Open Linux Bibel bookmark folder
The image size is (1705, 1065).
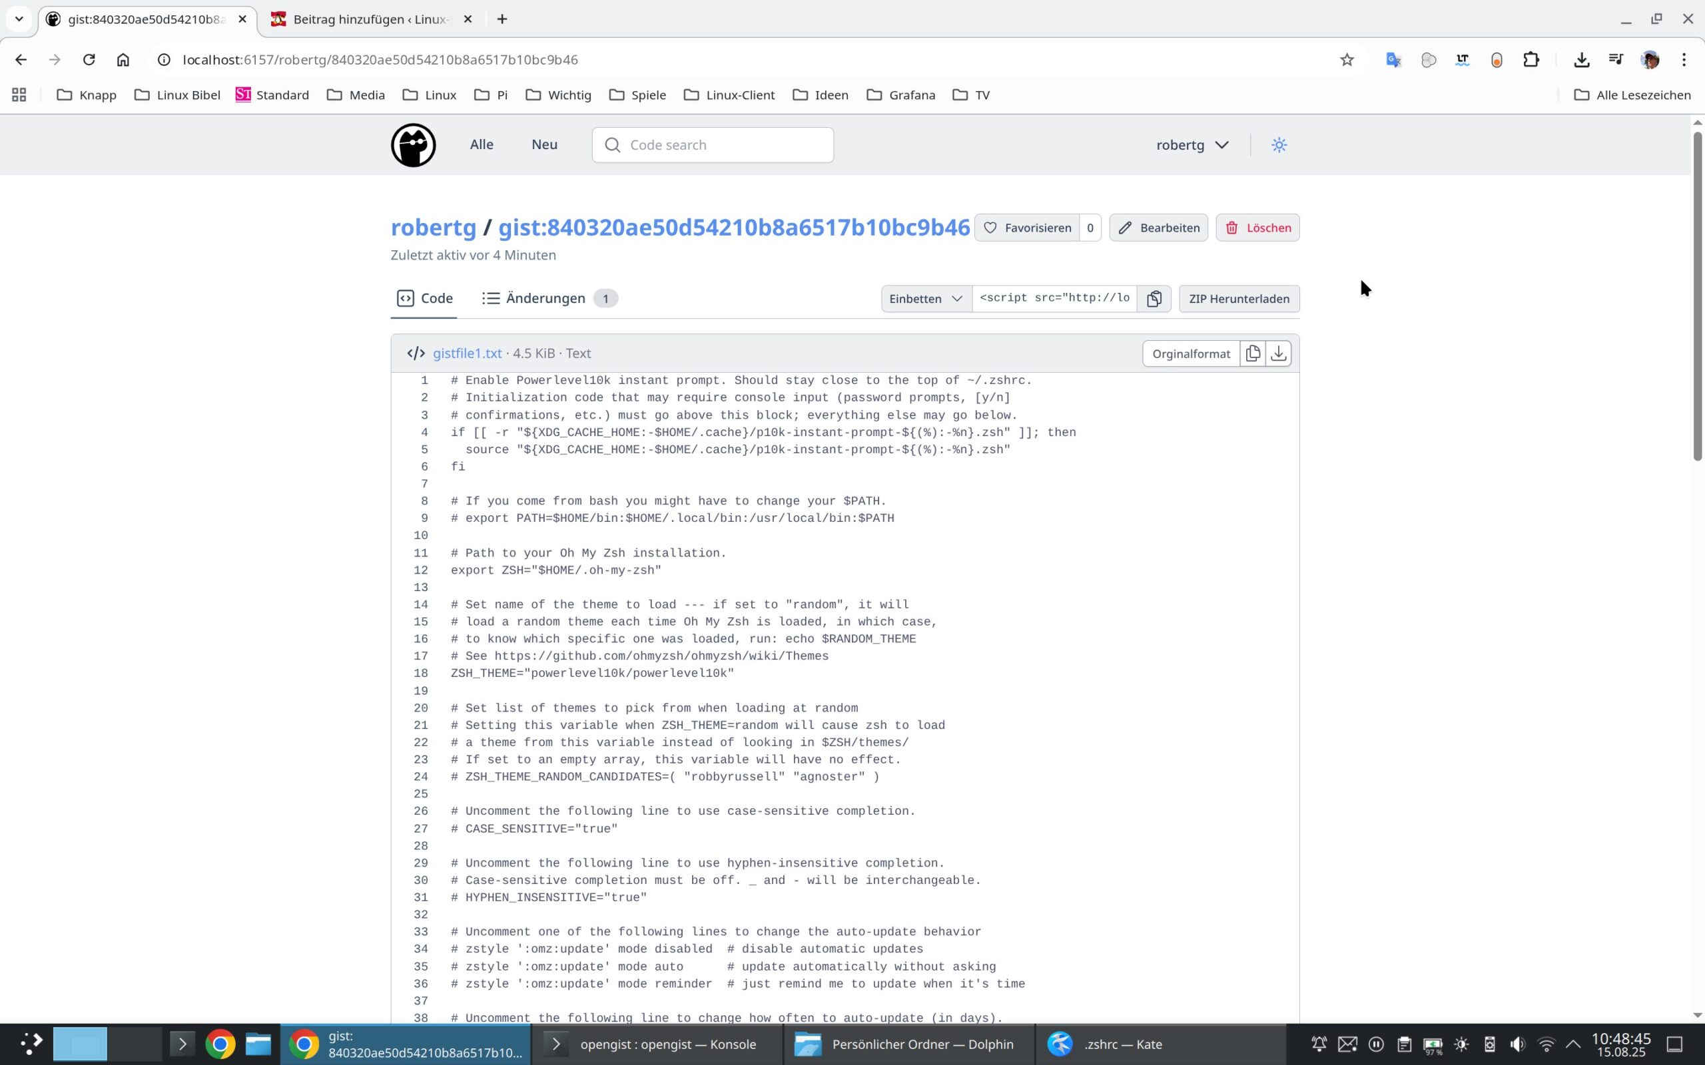(x=178, y=95)
